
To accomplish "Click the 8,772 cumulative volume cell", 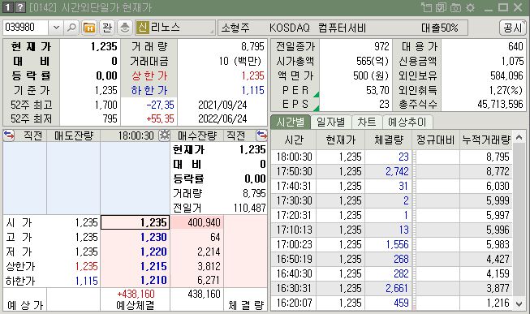I will [486, 171].
